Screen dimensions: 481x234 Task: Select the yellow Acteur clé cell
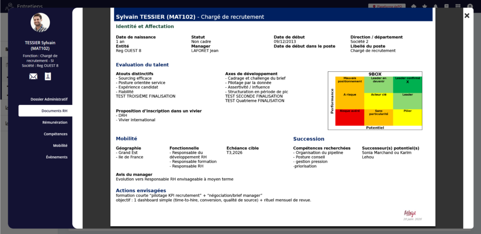(x=378, y=100)
